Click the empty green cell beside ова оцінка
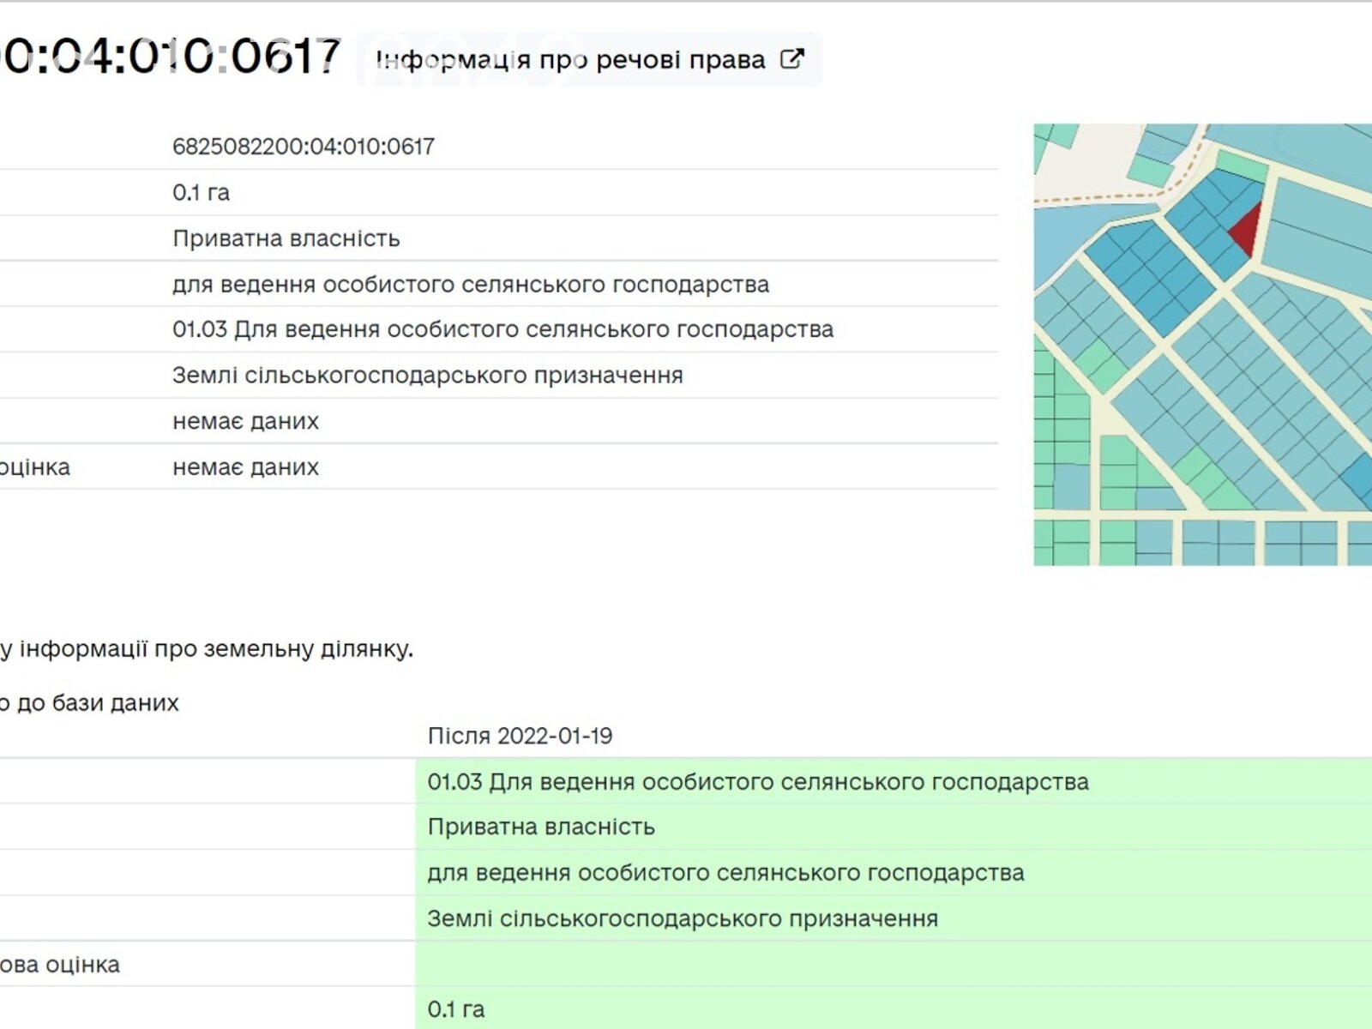The height and width of the screenshot is (1029, 1372). pos(892,964)
